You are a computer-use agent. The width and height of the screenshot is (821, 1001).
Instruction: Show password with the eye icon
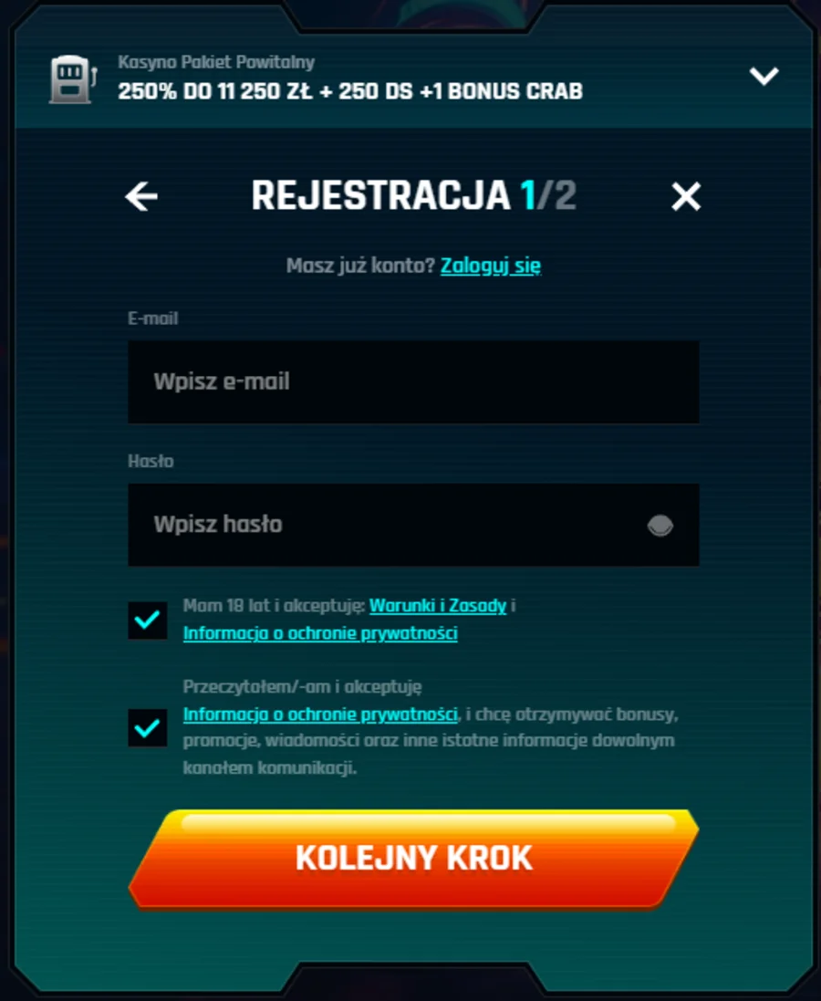pyautogui.click(x=660, y=526)
